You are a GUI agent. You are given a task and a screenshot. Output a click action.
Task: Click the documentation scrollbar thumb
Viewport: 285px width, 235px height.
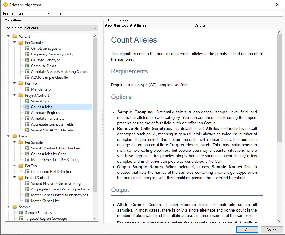[x=280, y=88]
